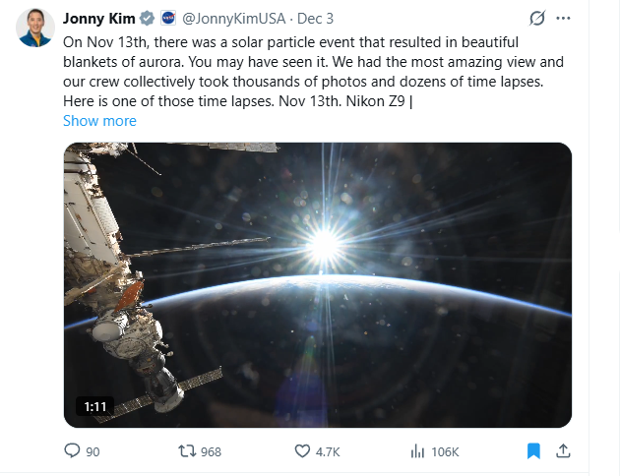
Task: Play the ISS sunrise time lapse video
Action: pos(318,285)
